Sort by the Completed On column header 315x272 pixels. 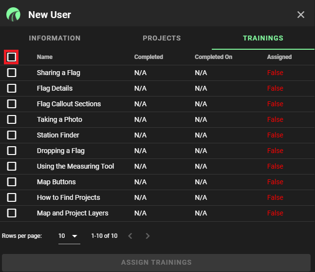click(213, 57)
